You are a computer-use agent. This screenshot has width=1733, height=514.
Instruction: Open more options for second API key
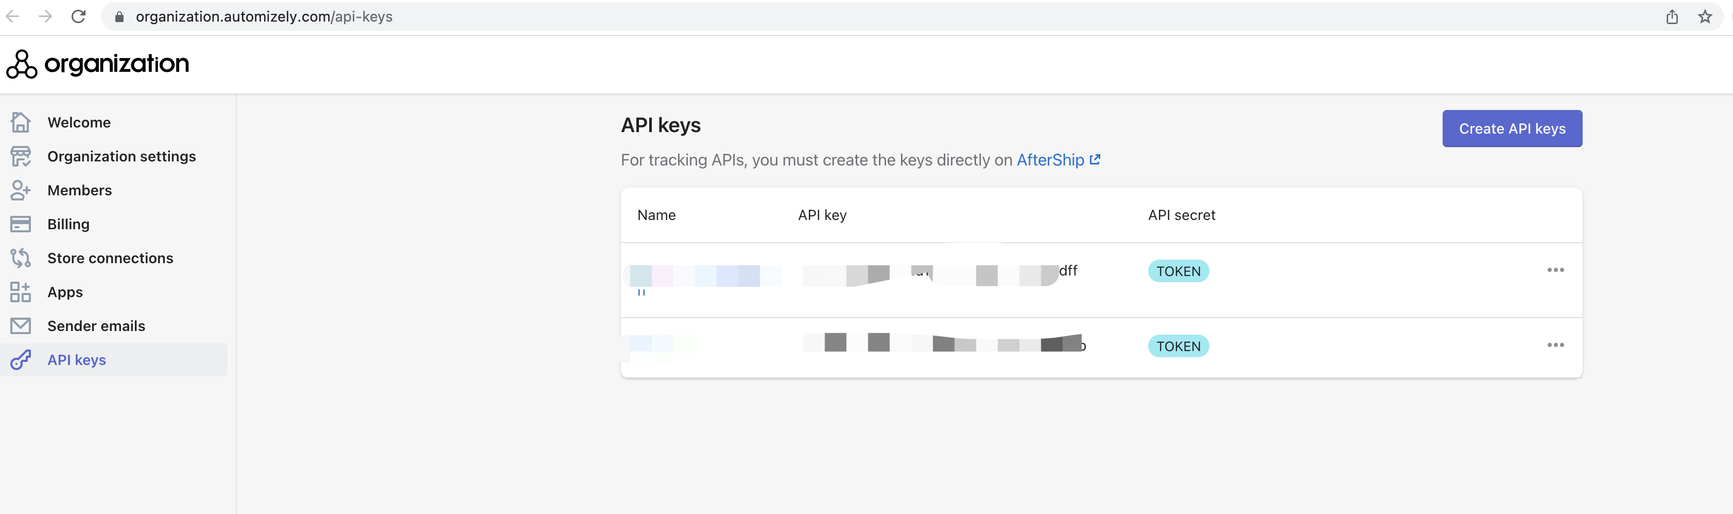[x=1555, y=345]
